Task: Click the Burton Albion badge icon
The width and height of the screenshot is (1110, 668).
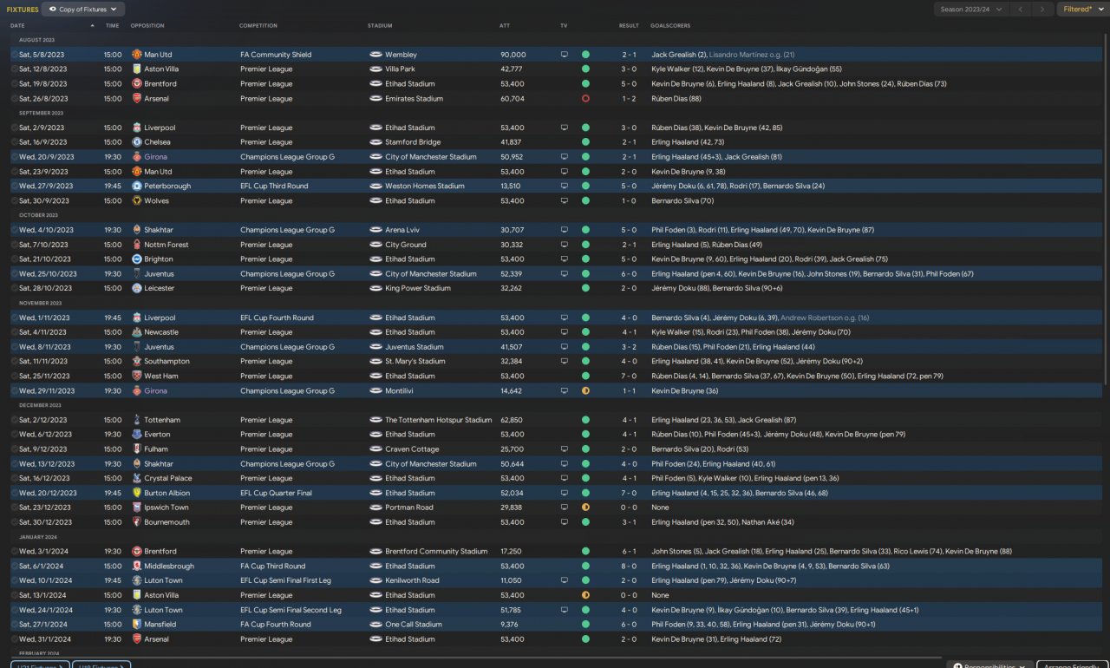Action: 137,493
